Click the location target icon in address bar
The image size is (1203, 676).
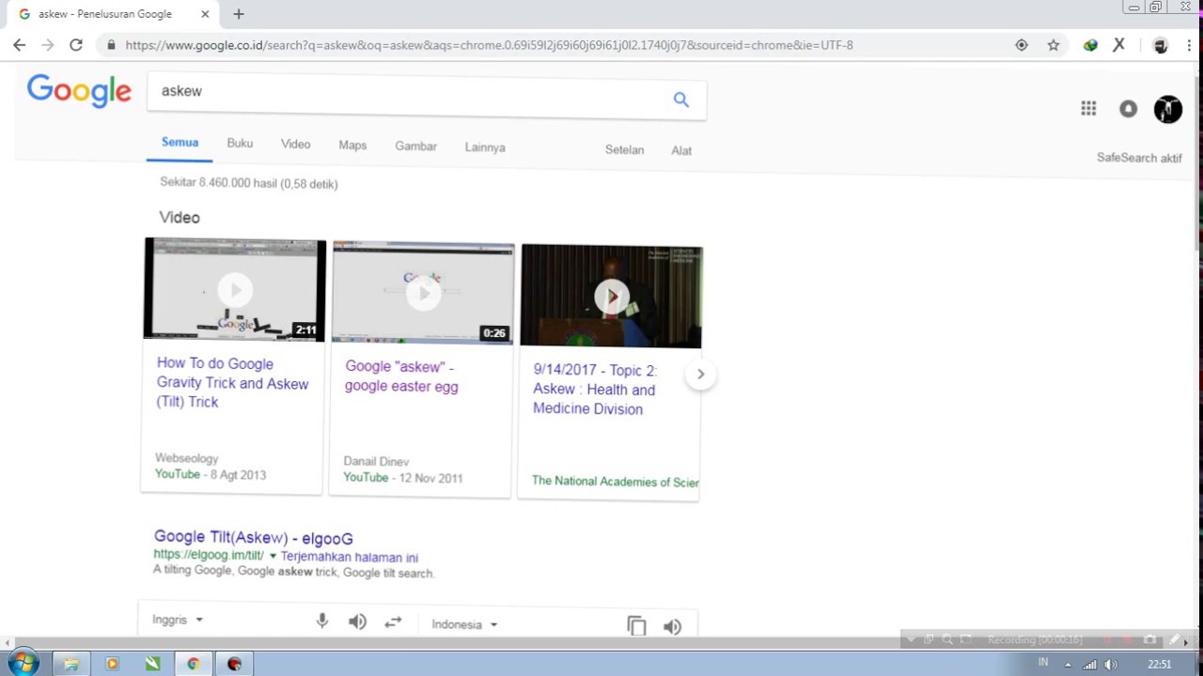[x=1022, y=45]
